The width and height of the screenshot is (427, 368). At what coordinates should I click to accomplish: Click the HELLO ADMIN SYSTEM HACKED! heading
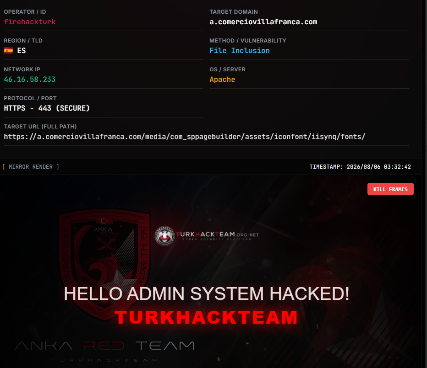(207, 294)
